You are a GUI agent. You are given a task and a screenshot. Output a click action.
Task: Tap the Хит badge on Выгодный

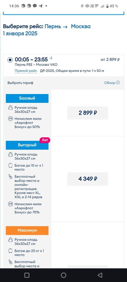(x=45, y=140)
